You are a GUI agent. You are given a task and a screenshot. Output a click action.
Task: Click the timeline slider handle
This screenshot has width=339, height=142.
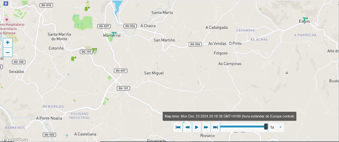266,127
